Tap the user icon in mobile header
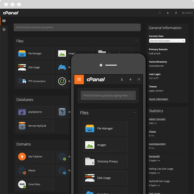This screenshot has width=194, height=194. [x=122, y=79]
